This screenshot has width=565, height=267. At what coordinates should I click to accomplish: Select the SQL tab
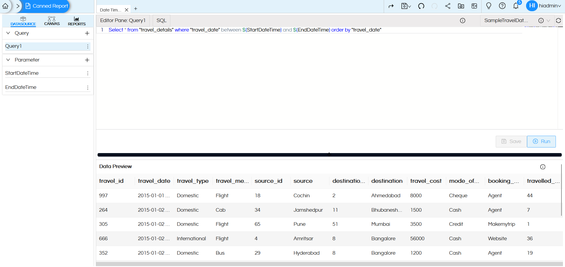[161, 21]
